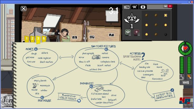
Task: Click the word 'gold mine'
Action: (30, 58)
